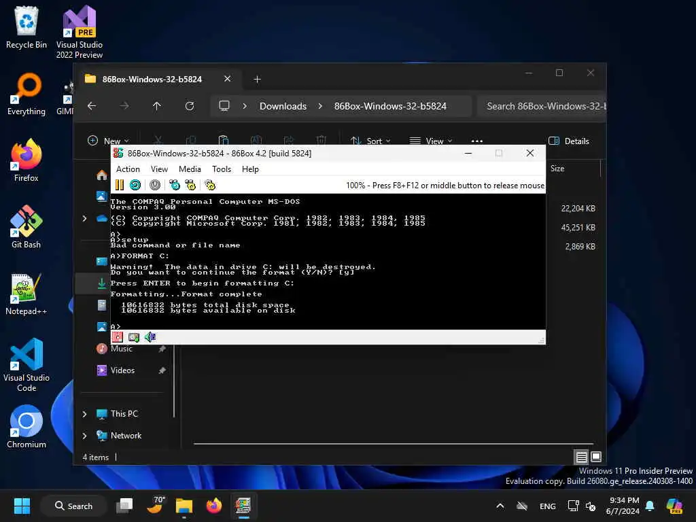The width and height of the screenshot is (696, 522).
Task: Go back in File Explorer
Action: 92,106
